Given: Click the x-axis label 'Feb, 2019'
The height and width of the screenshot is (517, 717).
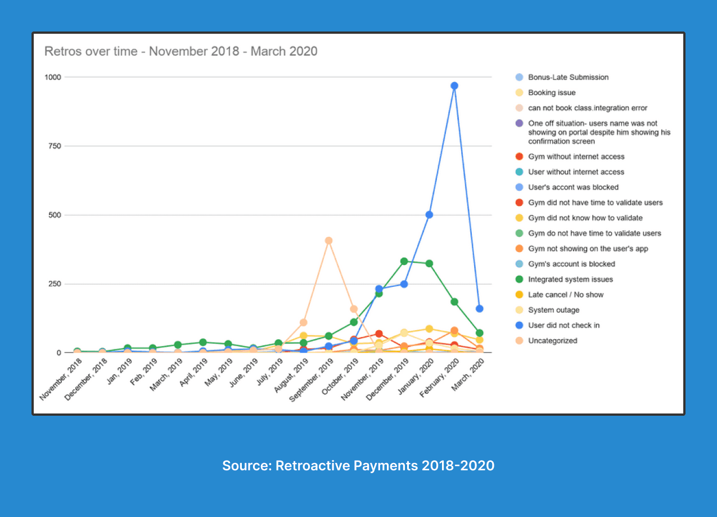Looking at the screenshot, I should 143,371.
